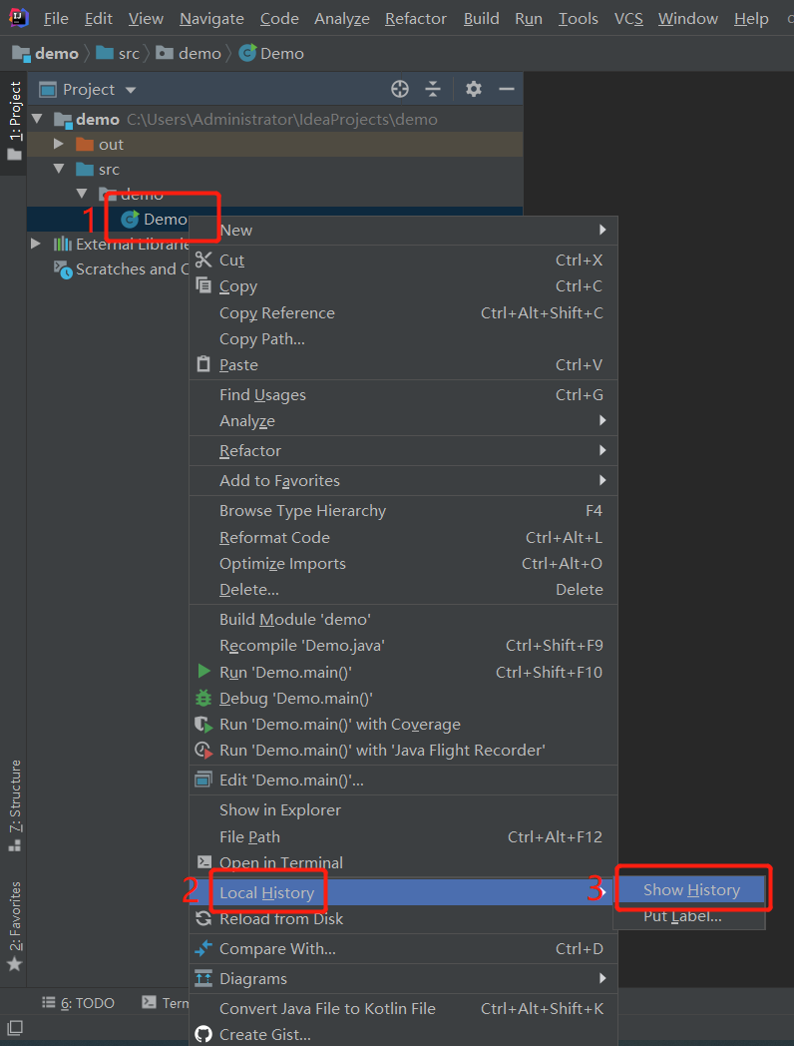The width and height of the screenshot is (794, 1046).
Task: Expand External Libraries node
Action: (x=36, y=245)
